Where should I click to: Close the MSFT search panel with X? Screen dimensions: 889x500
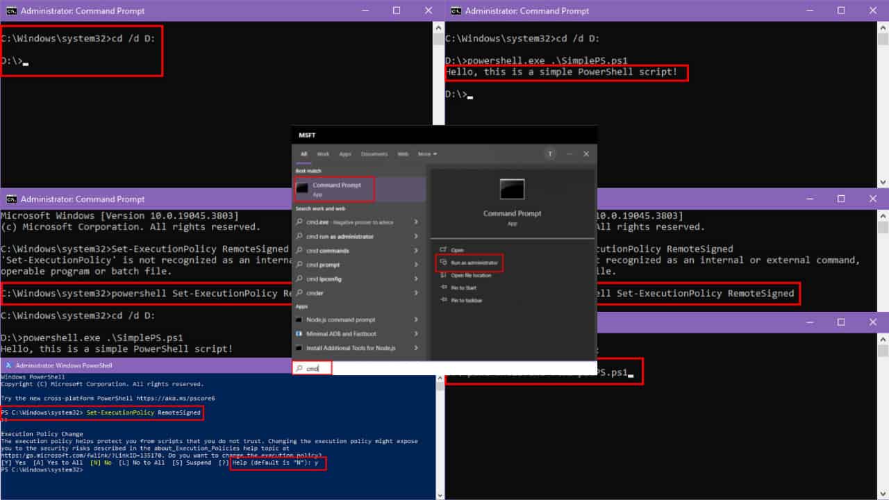pos(586,153)
